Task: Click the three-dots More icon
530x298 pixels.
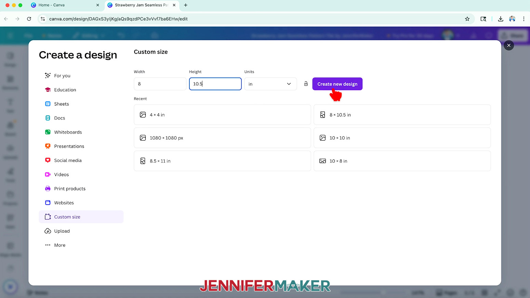Action: [48, 245]
